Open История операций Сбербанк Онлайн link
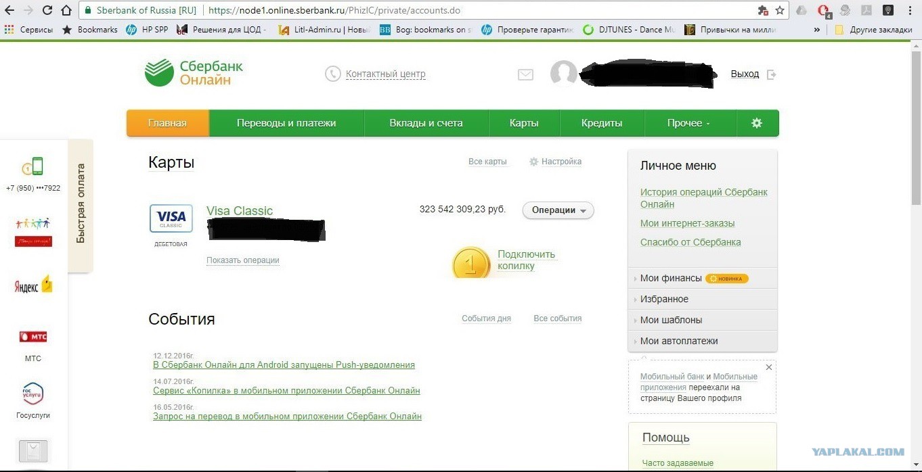Screen dimensions: 922x472 click(704, 198)
